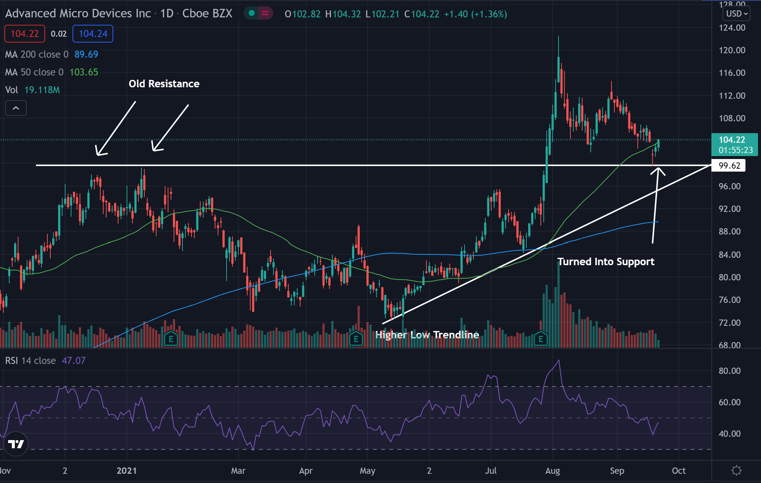Select the Old Resistance text annotation
The width and height of the screenshot is (761, 483).
tap(164, 84)
